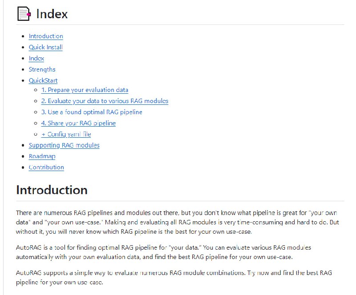
Task: Navigate to "+ Config yaml file" link
Action: 66,134
